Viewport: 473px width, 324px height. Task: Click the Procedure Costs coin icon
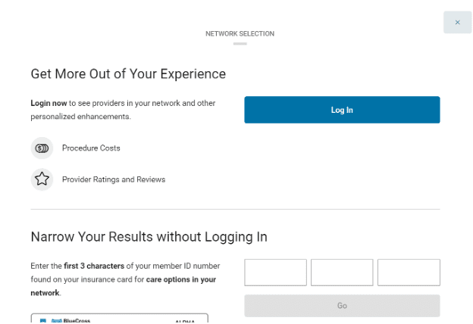coord(42,148)
